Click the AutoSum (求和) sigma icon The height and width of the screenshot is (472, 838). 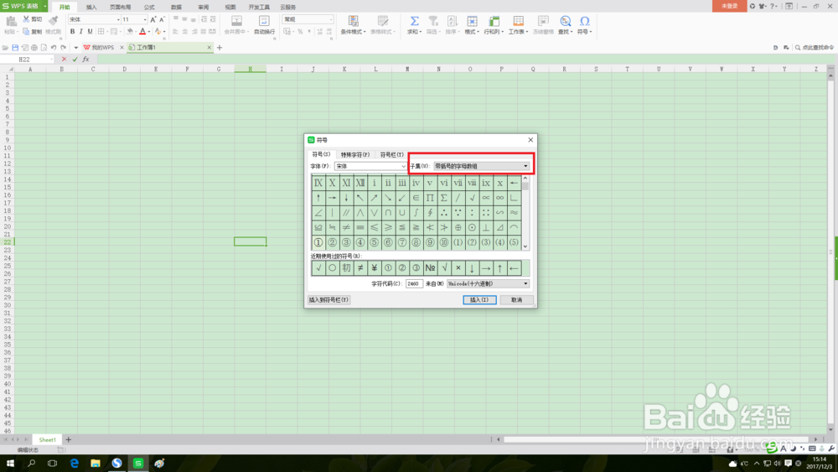click(414, 22)
